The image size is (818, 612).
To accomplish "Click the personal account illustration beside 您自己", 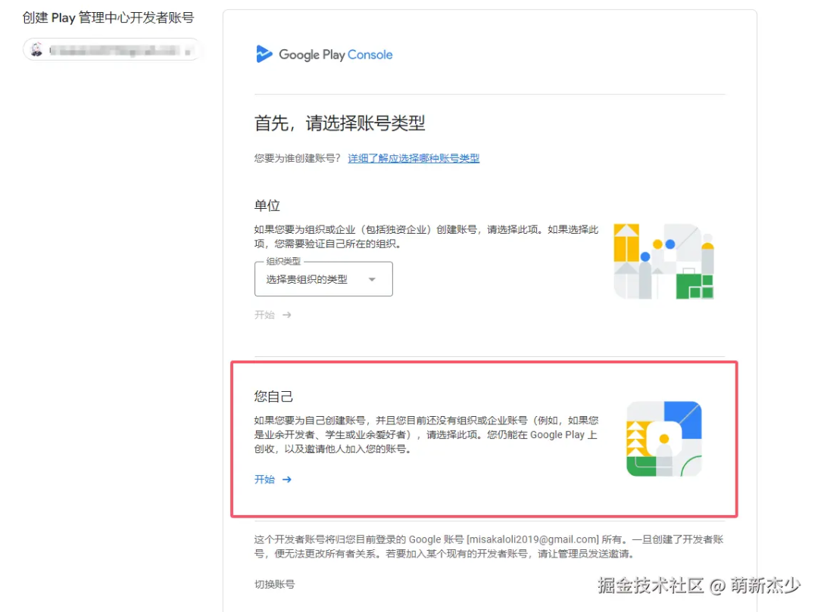I will point(664,439).
